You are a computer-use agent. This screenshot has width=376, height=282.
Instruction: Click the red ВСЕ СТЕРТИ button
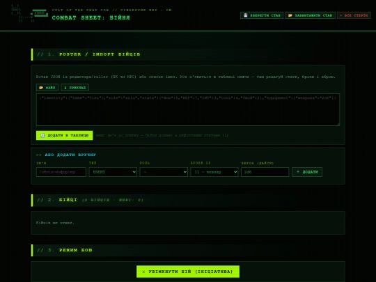[354, 15]
